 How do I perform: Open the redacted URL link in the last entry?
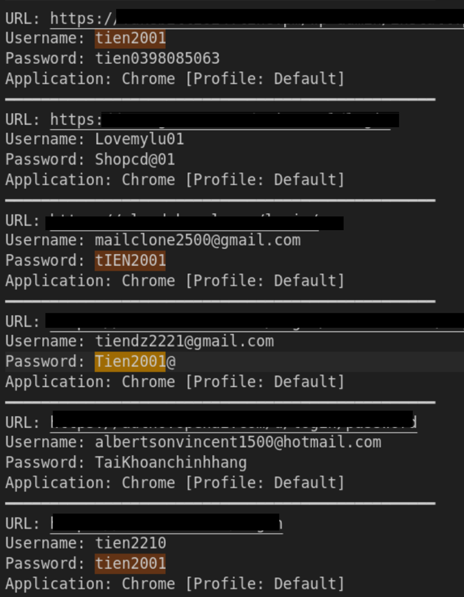pos(166,523)
